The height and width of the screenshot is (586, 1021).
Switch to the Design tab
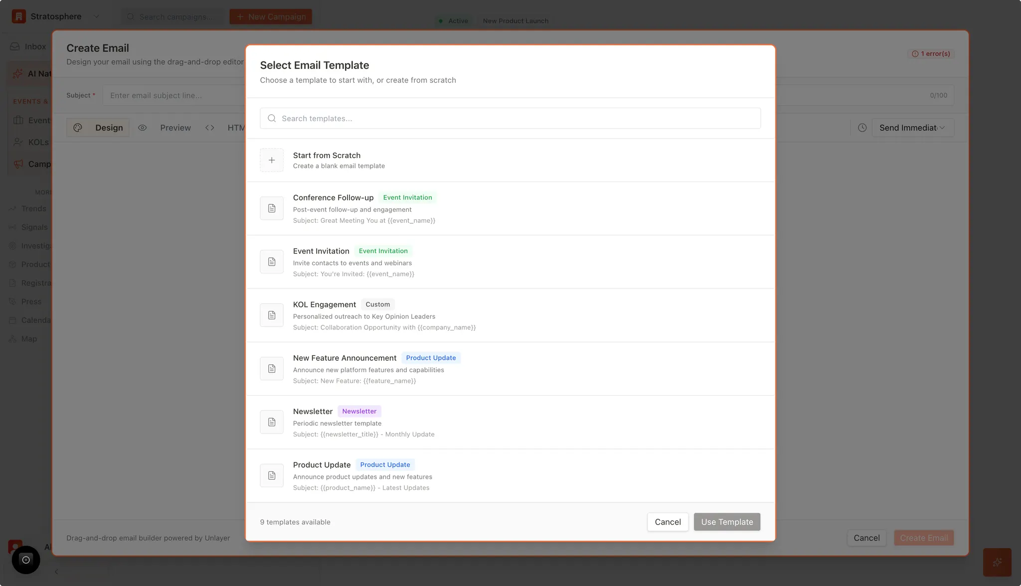[109, 128]
